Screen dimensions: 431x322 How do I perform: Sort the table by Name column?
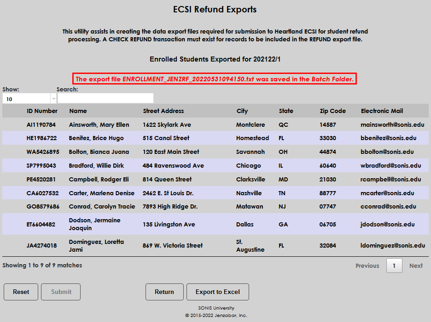tap(78, 111)
